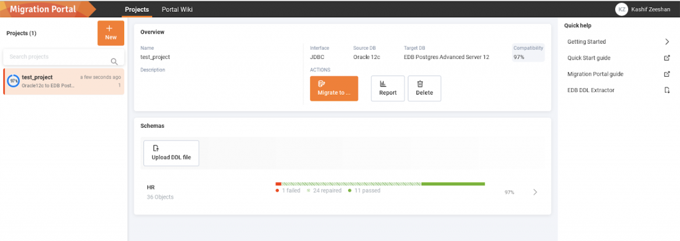Screen dimensions: 680x241
Task: Open the Portal Wiki tab
Action: (x=177, y=9)
